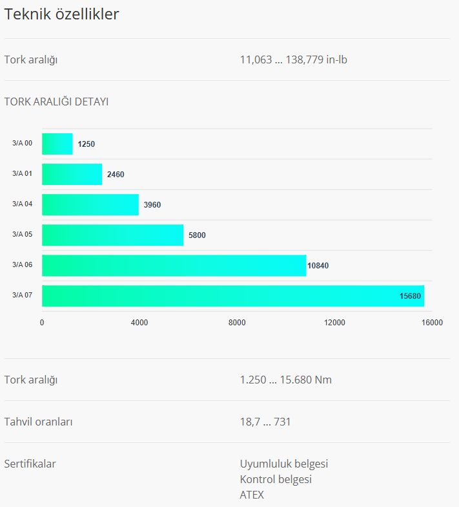Click the TORK ARALIĞI DETAYI title

click(56, 102)
